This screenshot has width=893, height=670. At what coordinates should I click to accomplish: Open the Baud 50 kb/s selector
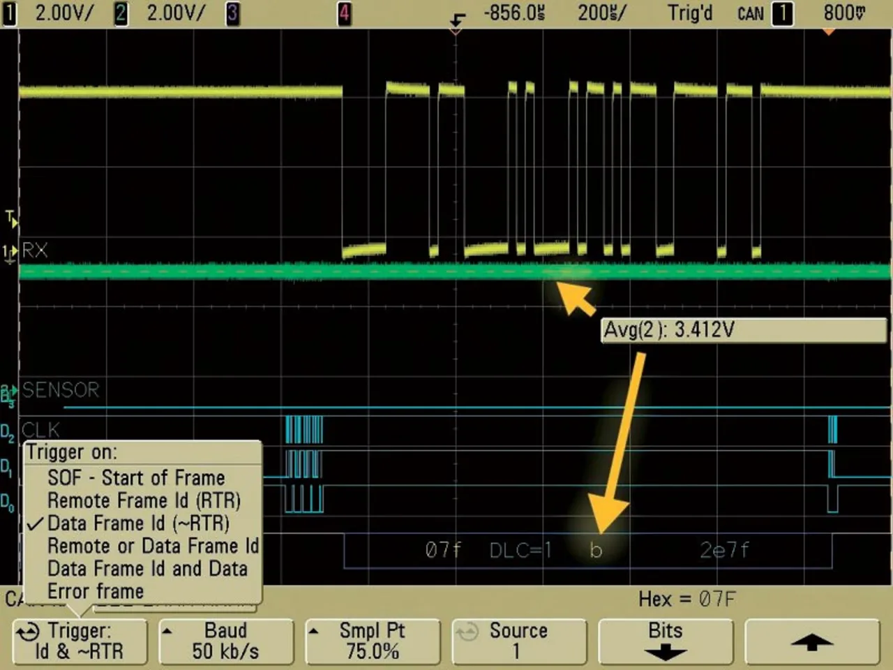click(x=225, y=641)
